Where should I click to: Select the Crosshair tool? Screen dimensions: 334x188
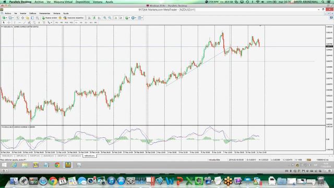(x=9, y=22)
